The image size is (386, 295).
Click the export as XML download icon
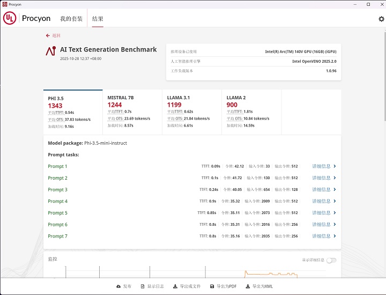tap(248, 286)
